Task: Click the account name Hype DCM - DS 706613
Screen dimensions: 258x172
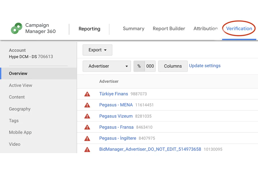Action: [31, 57]
